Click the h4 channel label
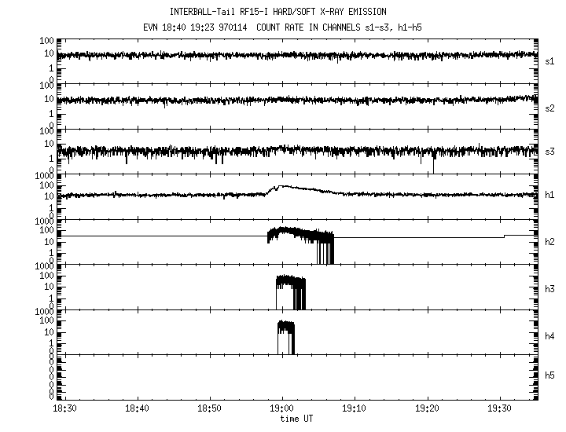Screen dimensions: 566x432 (550, 336)
